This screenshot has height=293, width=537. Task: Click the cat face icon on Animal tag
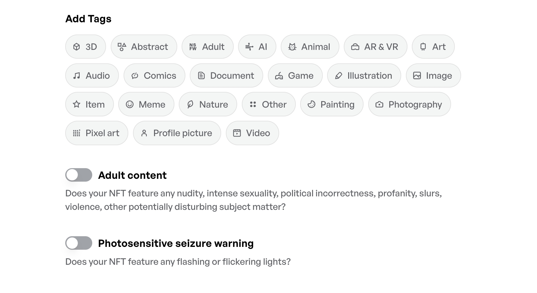(x=292, y=47)
